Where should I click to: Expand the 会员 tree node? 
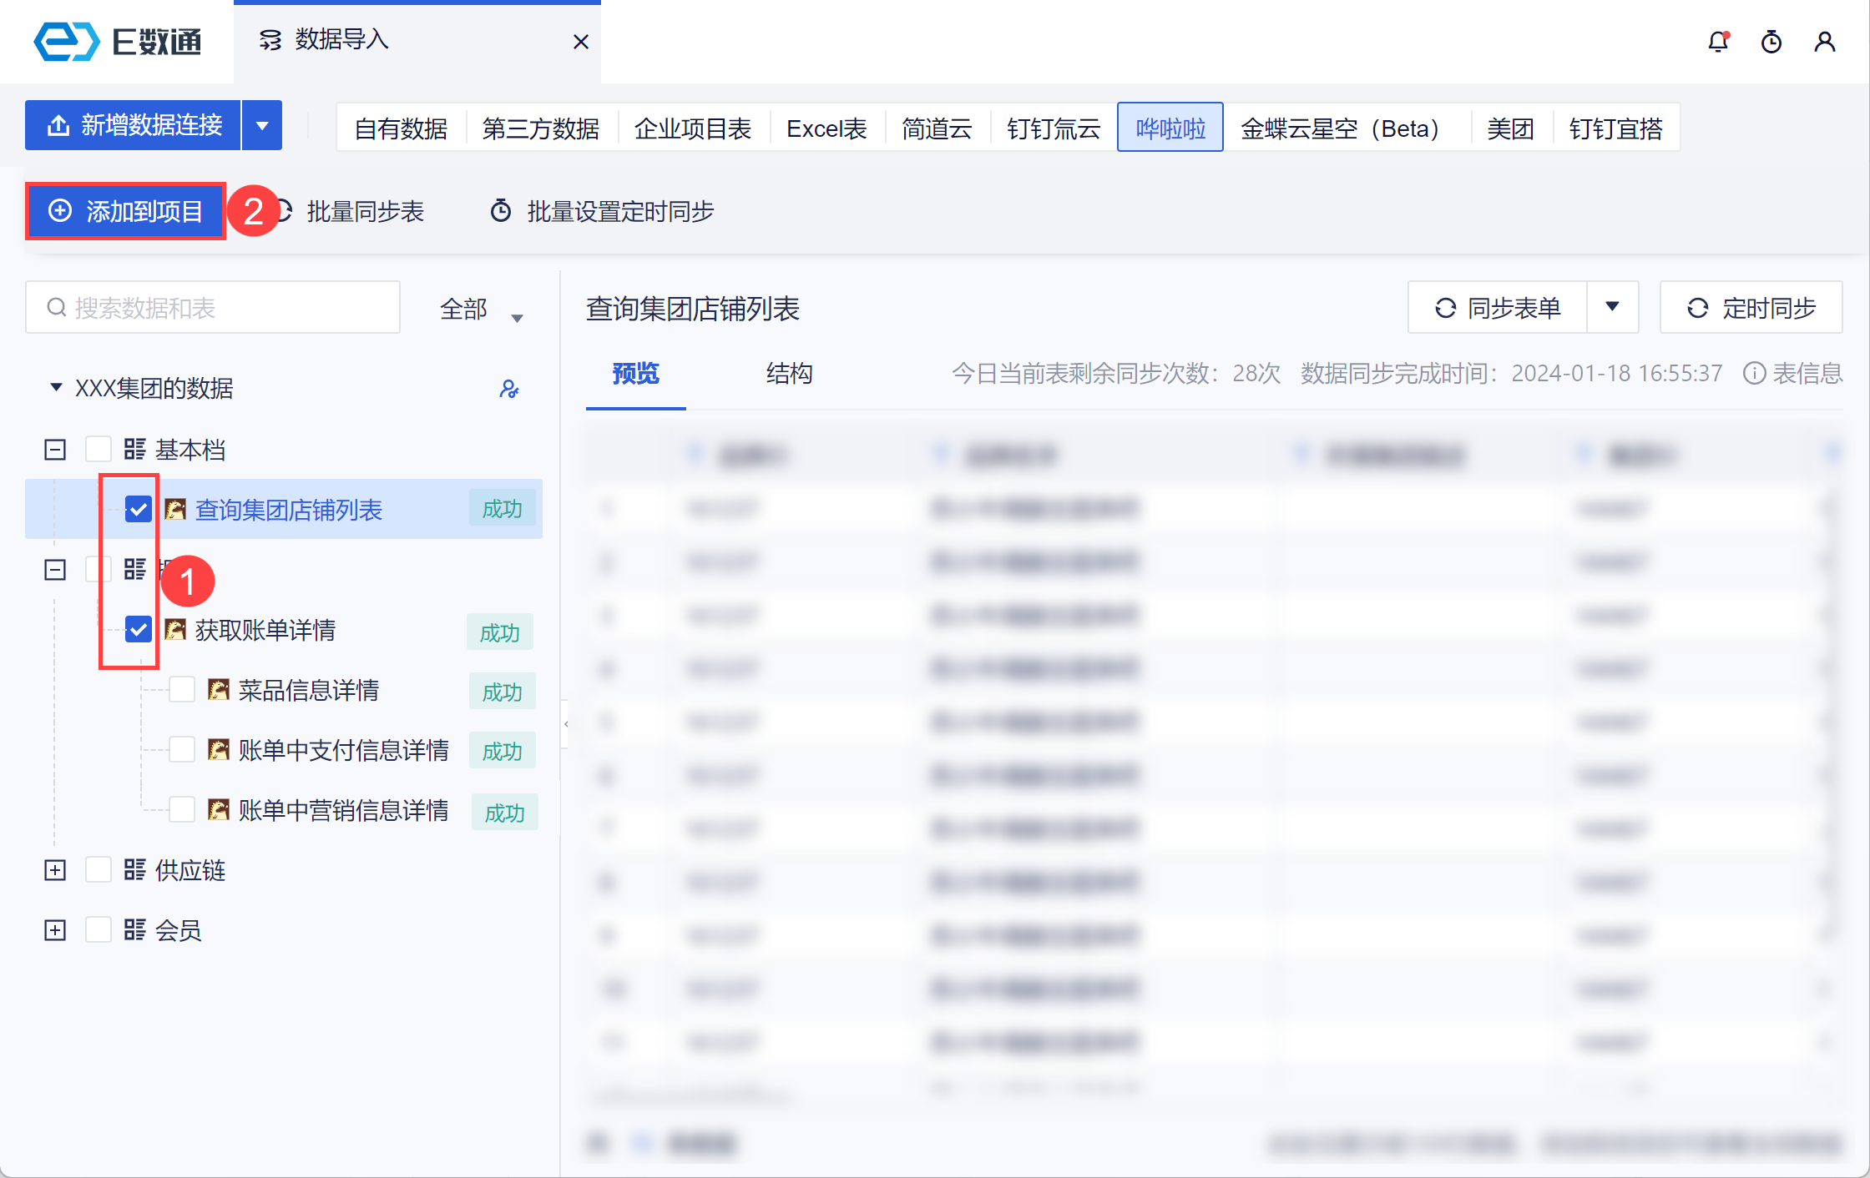point(55,930)
